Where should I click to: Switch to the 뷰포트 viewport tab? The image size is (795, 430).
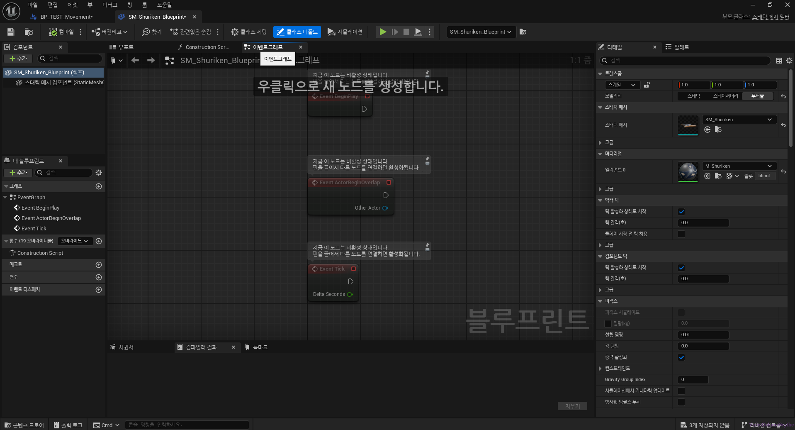126,47
